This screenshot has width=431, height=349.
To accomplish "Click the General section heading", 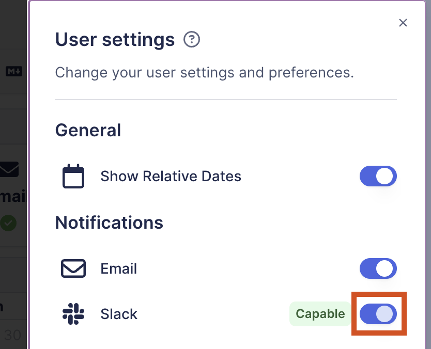I will (x=88, y=130).
